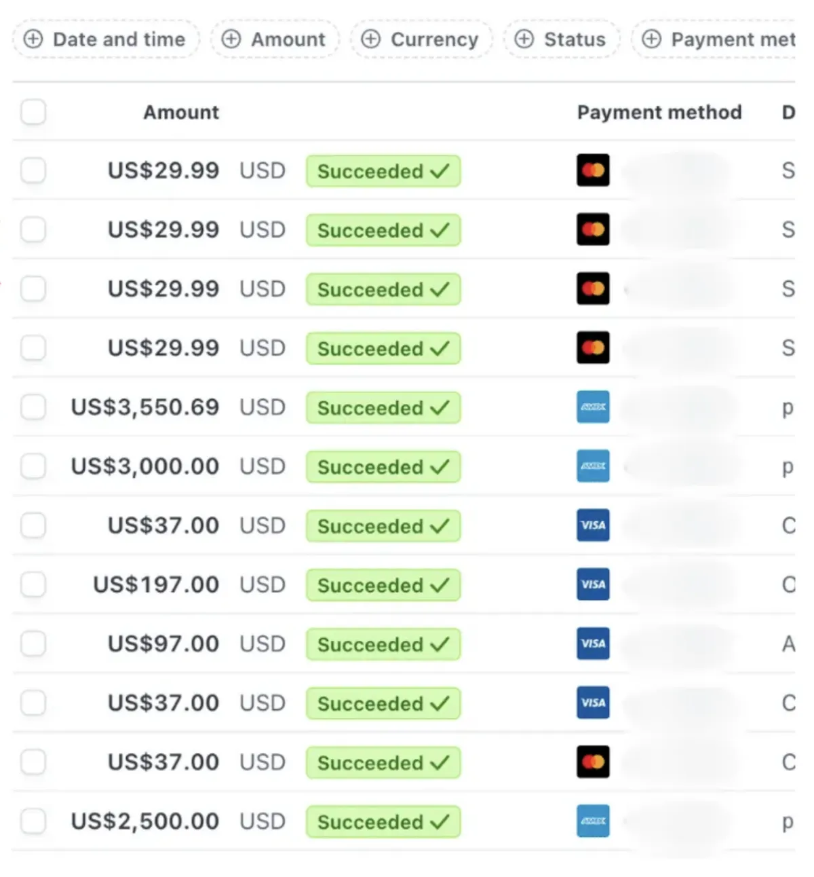Image resolution: width=814 pixels, height=877 pixels.
Task: Click the Succeeded badge on US$97.00 row
Action: 383,644
